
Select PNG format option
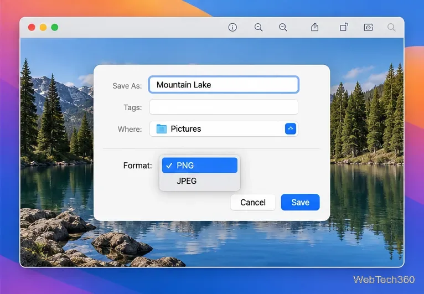(x=200, y=165)
